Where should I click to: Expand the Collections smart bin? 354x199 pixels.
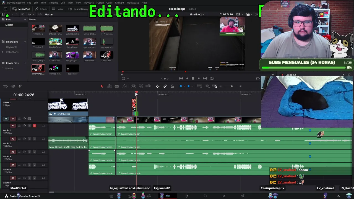click(3, 52)
